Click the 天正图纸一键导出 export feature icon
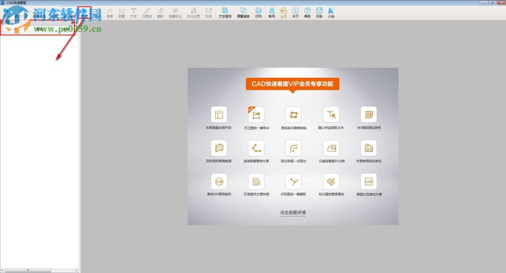Screen dimensions: 506x273 (x=256, y=115)
